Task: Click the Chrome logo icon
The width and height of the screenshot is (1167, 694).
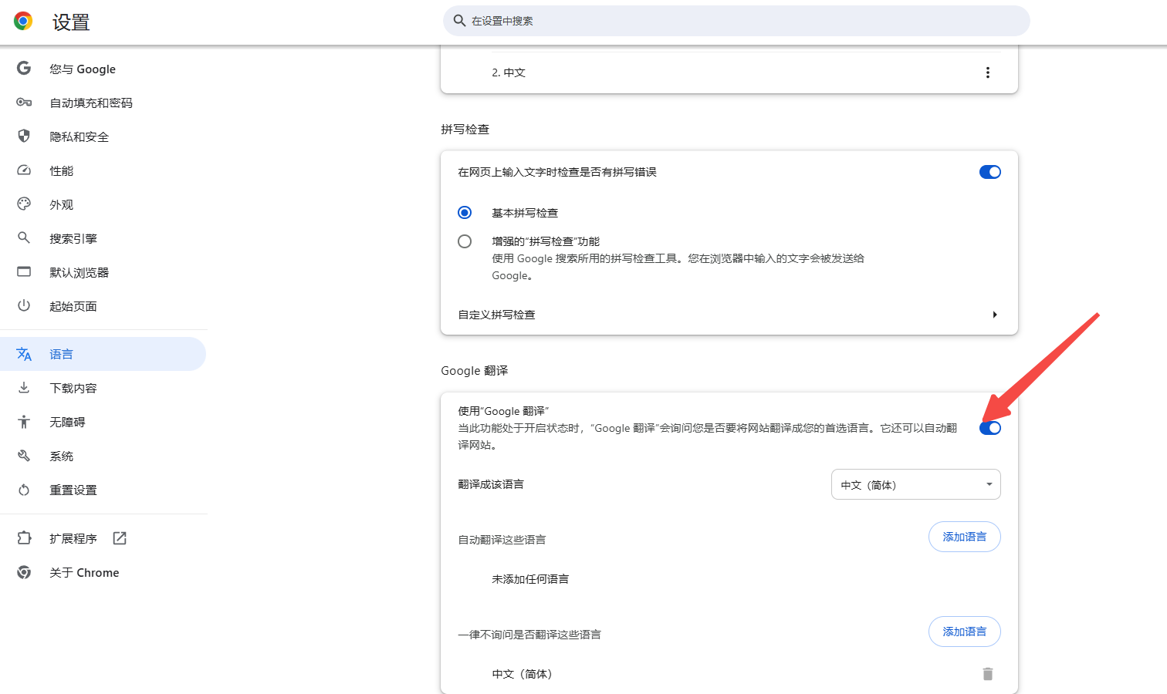Action: pos(23,22)
